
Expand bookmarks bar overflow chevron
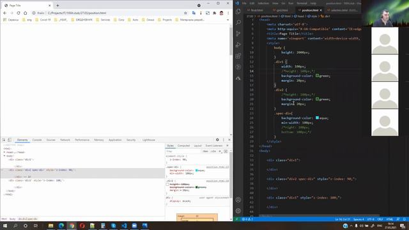pos(228,20)
